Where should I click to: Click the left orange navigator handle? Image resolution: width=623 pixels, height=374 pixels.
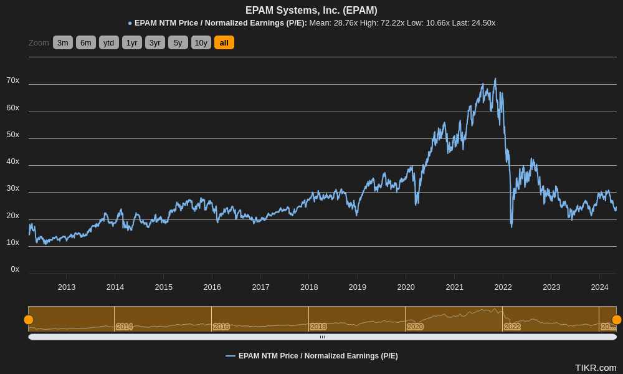28,319
